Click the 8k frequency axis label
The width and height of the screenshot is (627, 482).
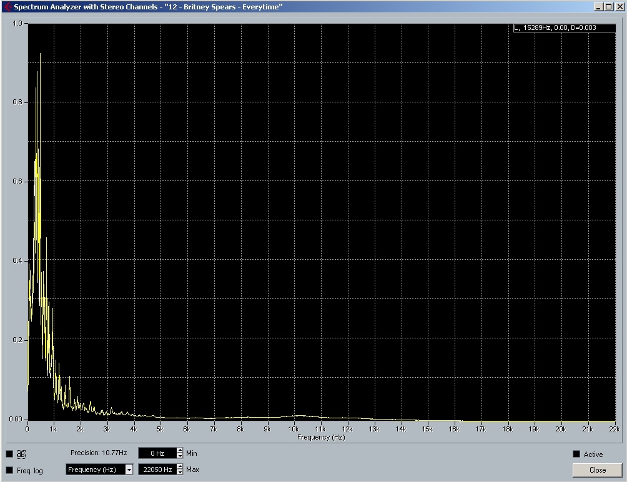pos(240,430)
